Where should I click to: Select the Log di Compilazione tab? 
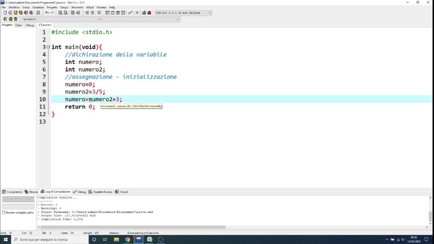(55, 192)
